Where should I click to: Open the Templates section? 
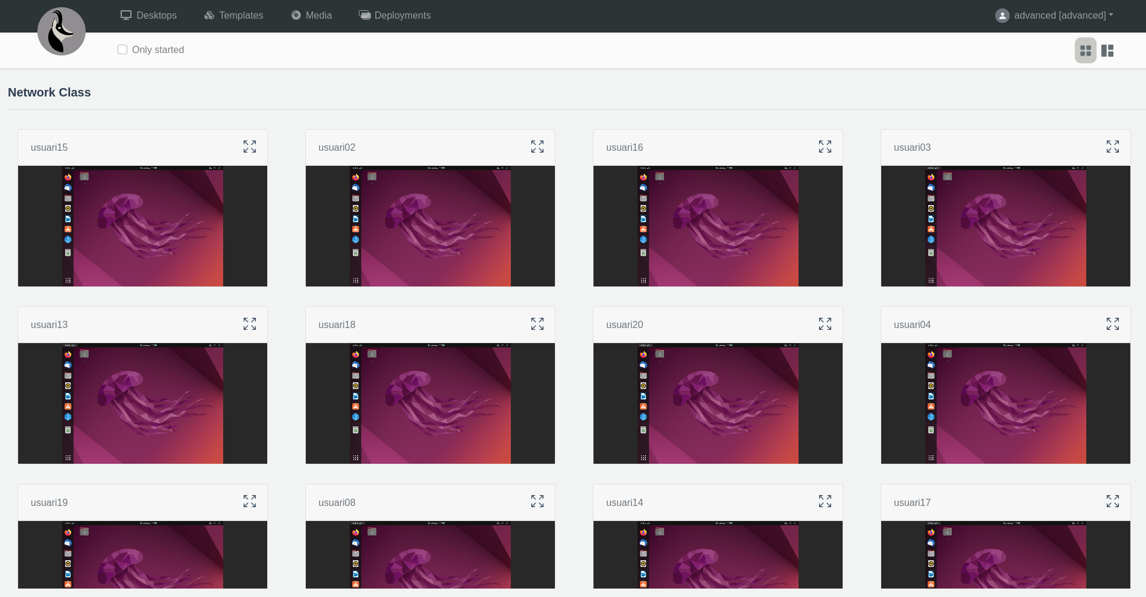(233, 16)
